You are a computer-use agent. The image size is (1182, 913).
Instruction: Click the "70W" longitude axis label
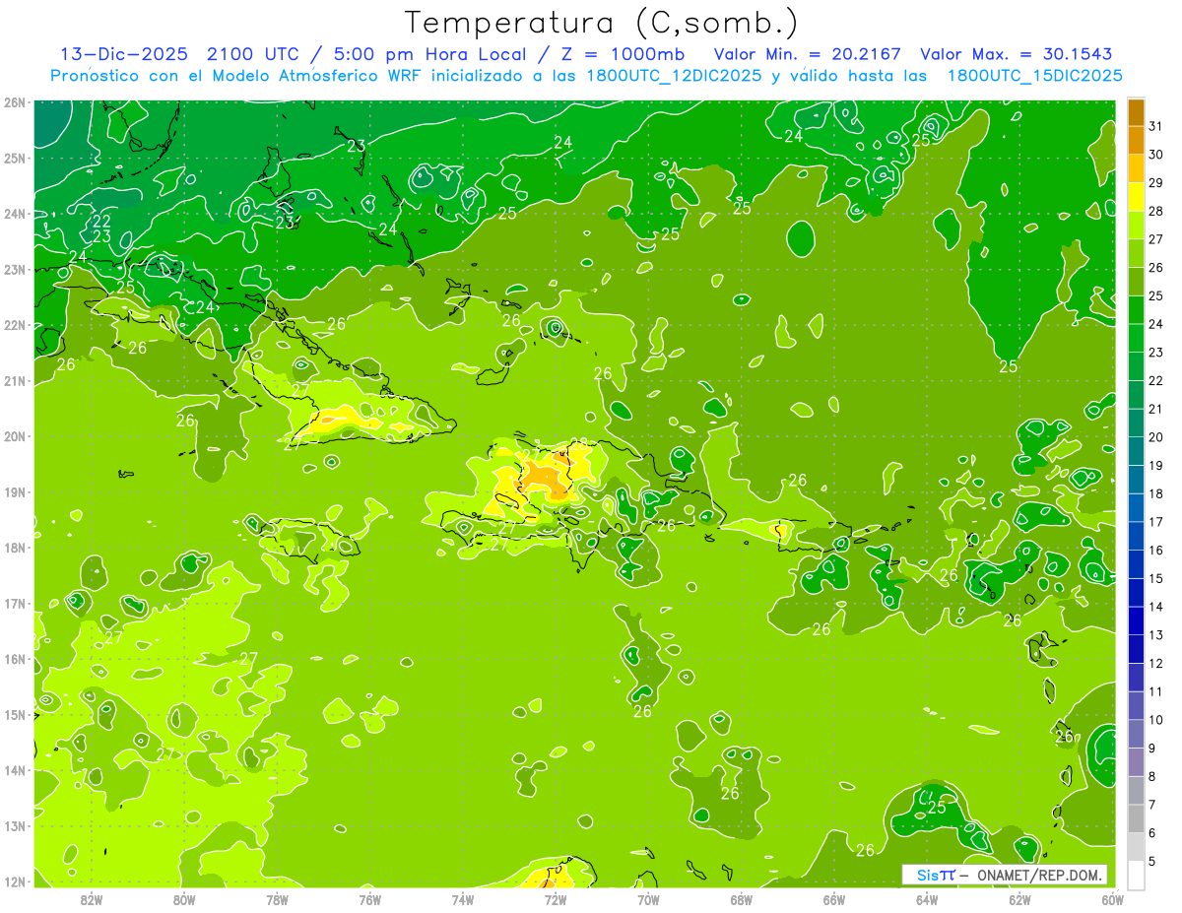(x=648, y=899)
